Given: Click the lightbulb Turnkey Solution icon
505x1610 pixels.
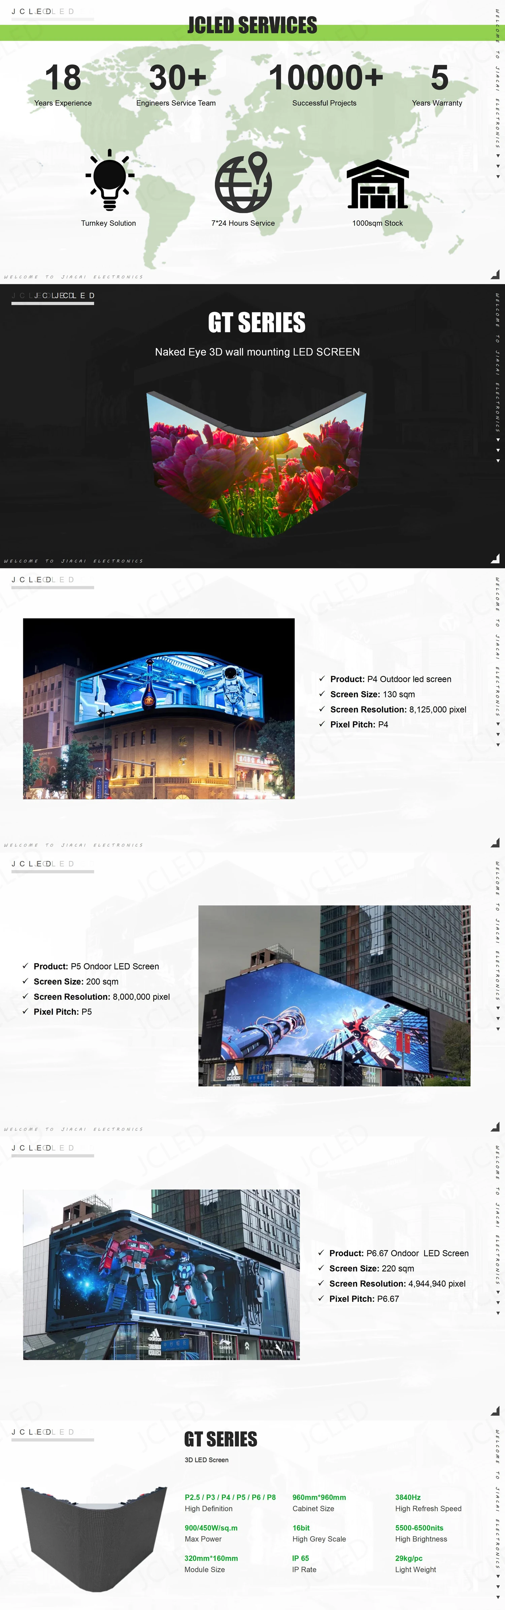Looking at the screenshot, I should click(x=110, y=180).
